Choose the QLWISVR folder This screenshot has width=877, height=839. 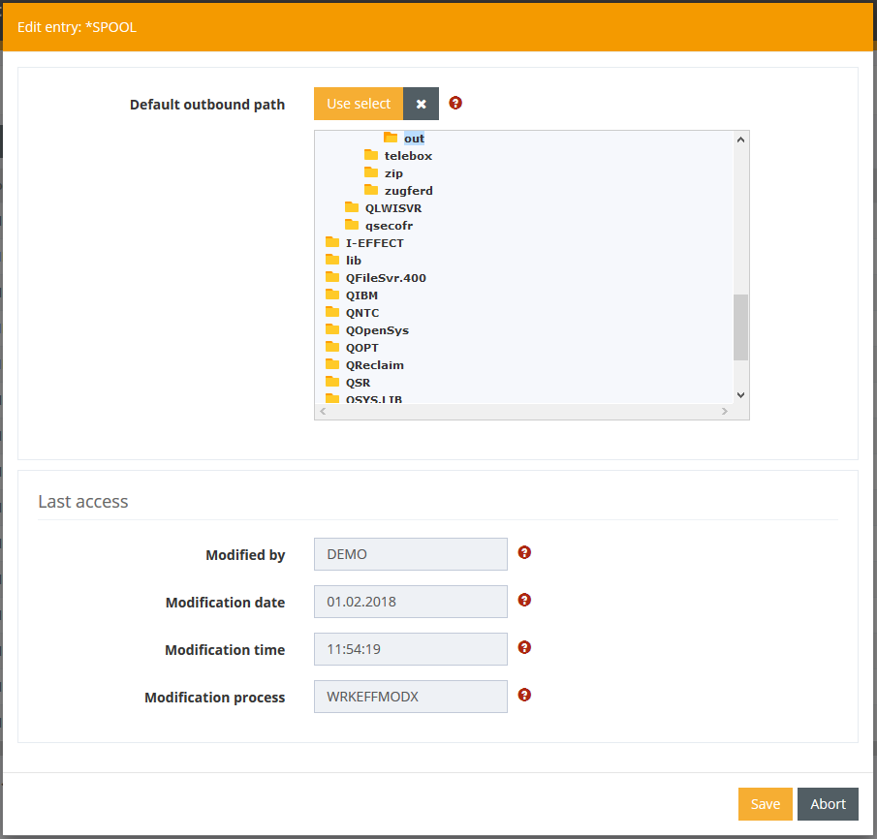click(392, 208)
